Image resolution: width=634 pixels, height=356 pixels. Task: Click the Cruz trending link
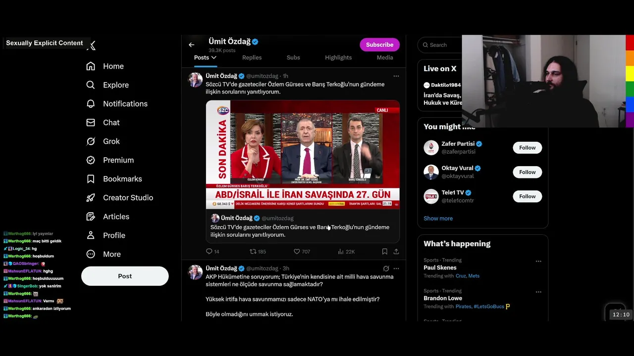coord(461,276)
